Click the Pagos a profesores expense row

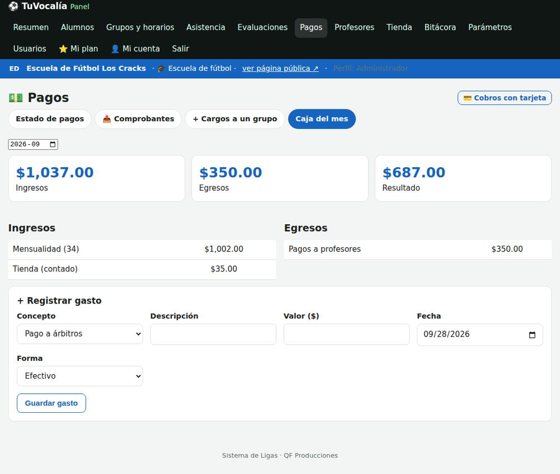[418, 250]
